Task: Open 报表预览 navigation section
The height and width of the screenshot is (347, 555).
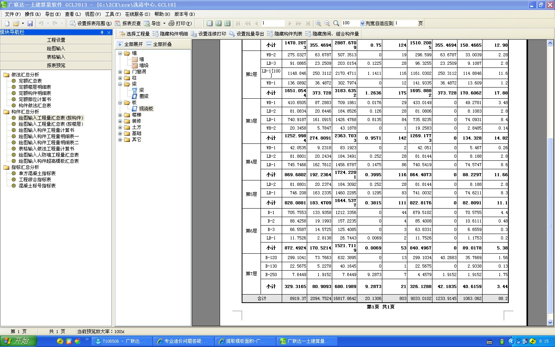Action: [x=56, y=66]
